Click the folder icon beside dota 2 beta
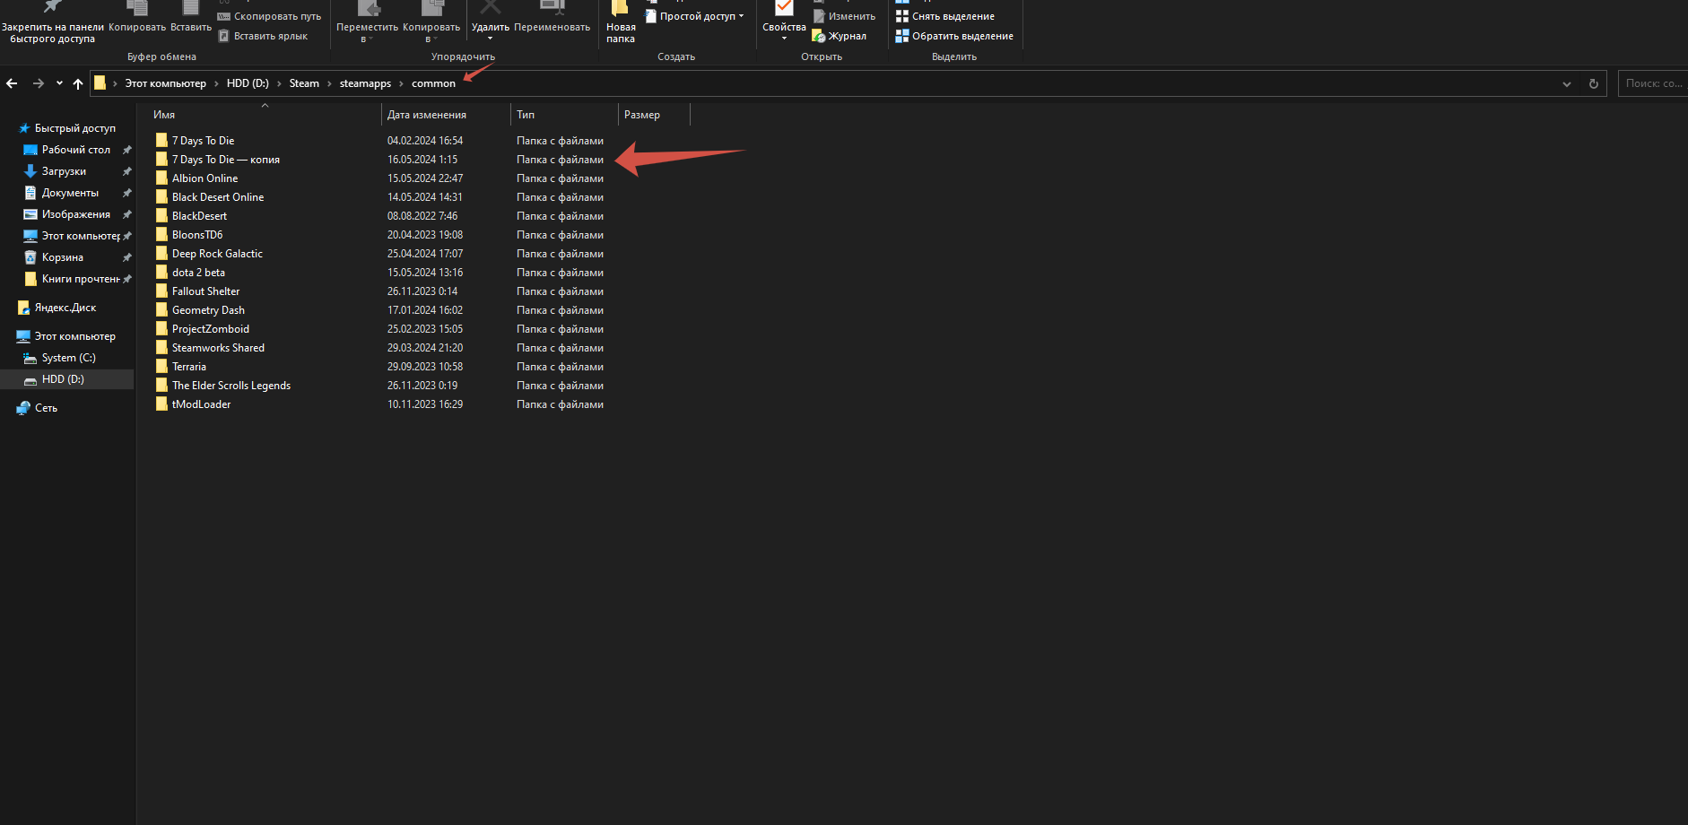The image size is (1688, 825). pos(161,272)
